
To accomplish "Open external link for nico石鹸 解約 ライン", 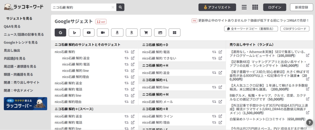I will [x=220, y=116].
